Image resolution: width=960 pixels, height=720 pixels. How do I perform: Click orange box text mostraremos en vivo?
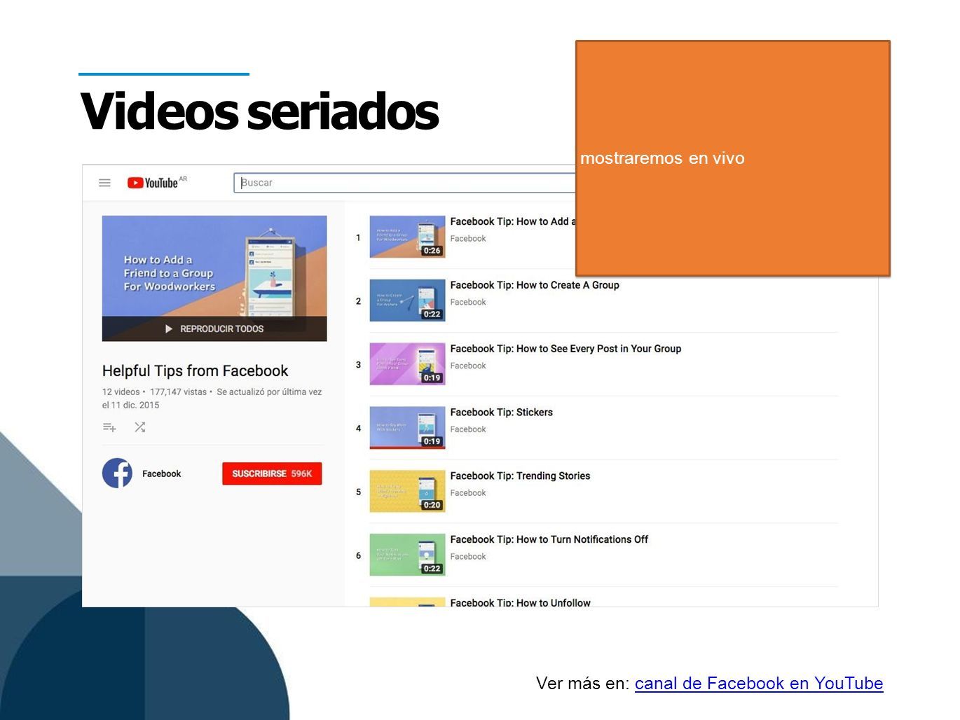[x=662, y=158]
